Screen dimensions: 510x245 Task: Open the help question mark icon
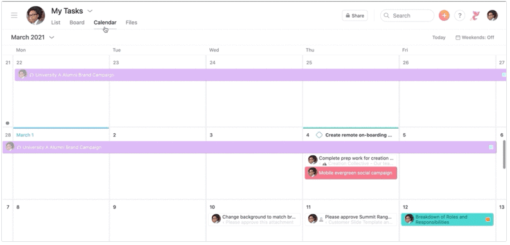(460, 15)
